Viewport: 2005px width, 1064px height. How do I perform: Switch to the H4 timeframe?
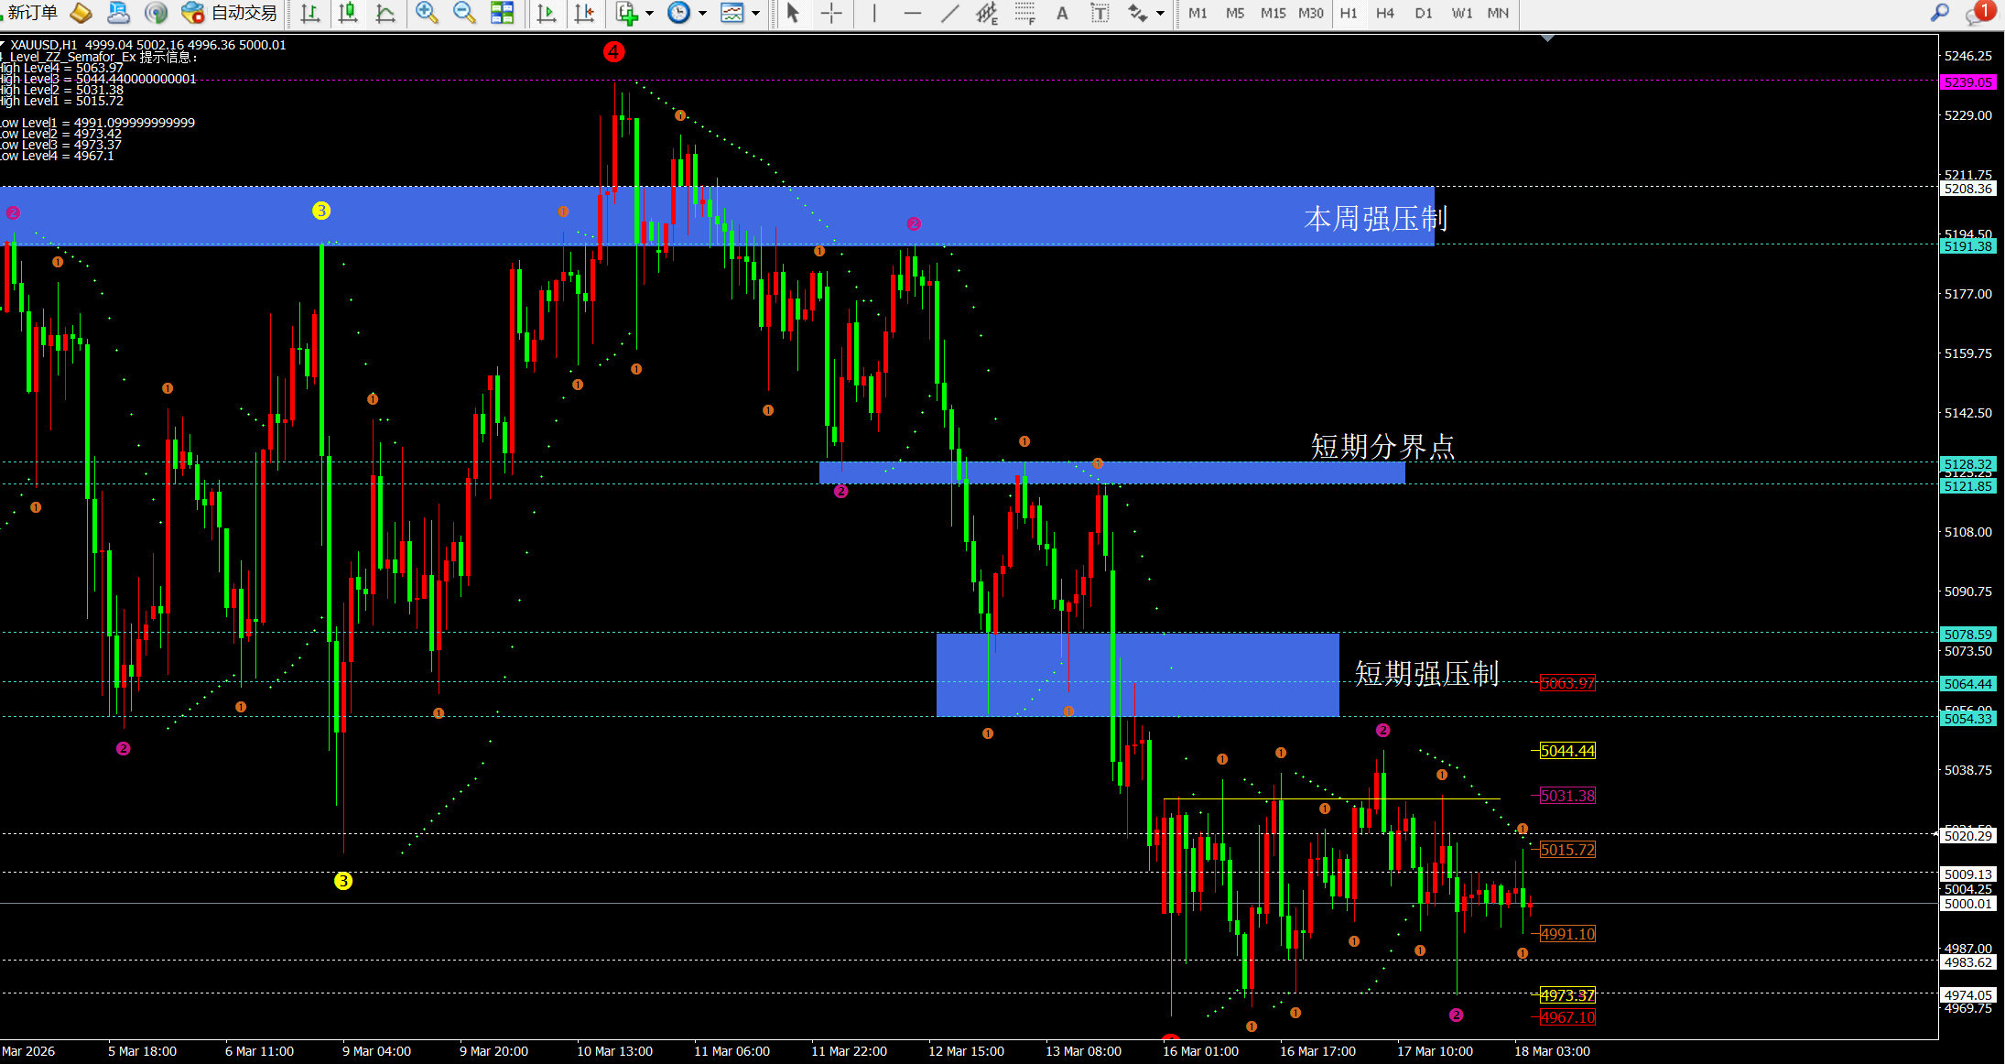tap(1385, 13)
